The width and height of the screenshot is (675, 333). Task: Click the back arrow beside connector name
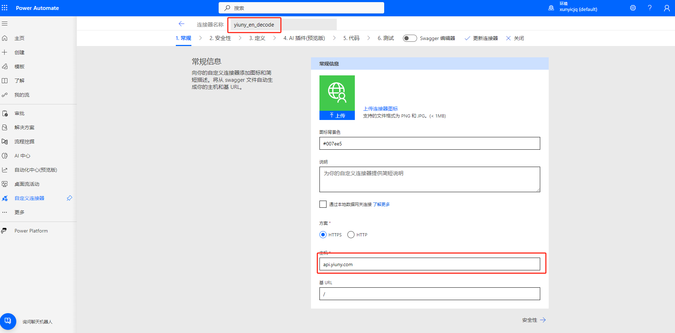click(181, 24)
